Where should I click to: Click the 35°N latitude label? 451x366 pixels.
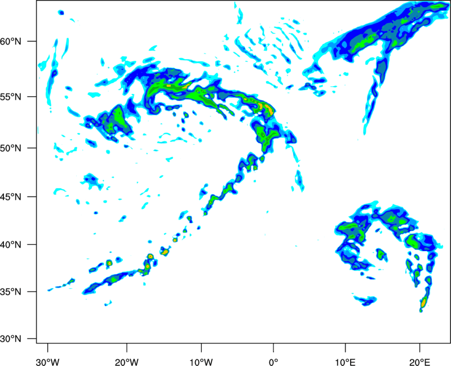[11, 292]
